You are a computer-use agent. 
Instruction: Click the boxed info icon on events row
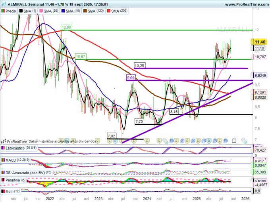[234, 141]
